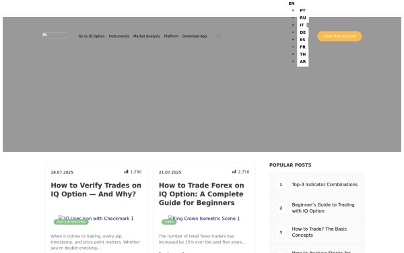Open How to Trade? The Basic Concepts

319,232
